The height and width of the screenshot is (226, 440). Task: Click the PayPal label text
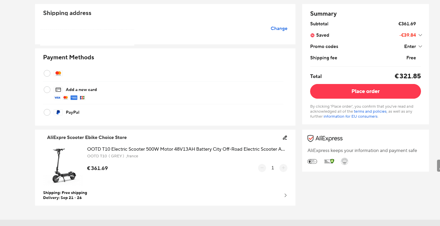tap(72, 112)
